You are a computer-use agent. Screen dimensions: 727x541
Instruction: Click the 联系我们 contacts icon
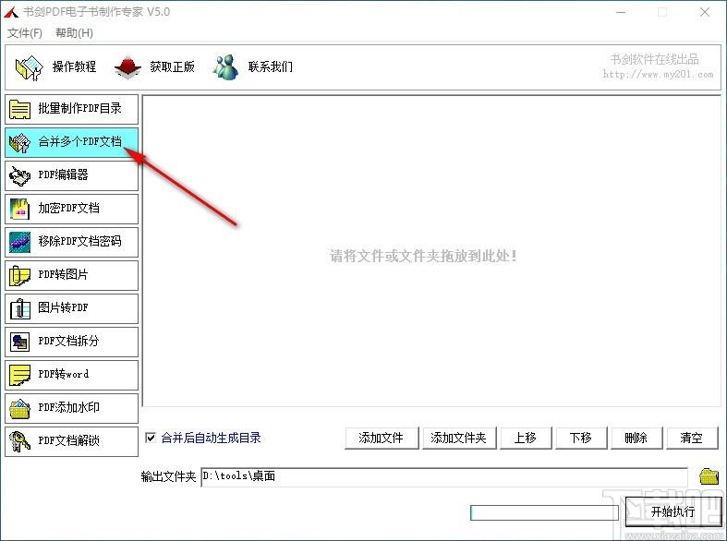coord(225,67)
